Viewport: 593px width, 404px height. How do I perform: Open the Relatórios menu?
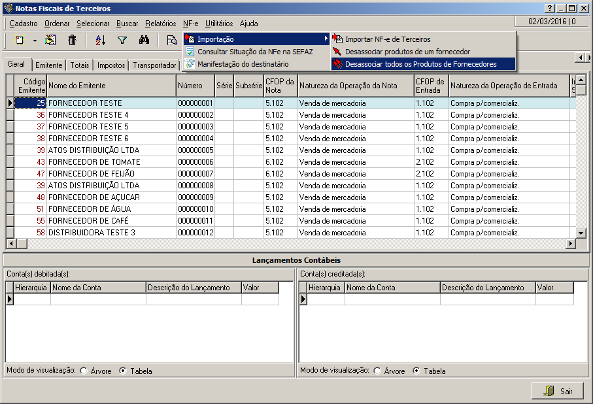coord(160,24)
